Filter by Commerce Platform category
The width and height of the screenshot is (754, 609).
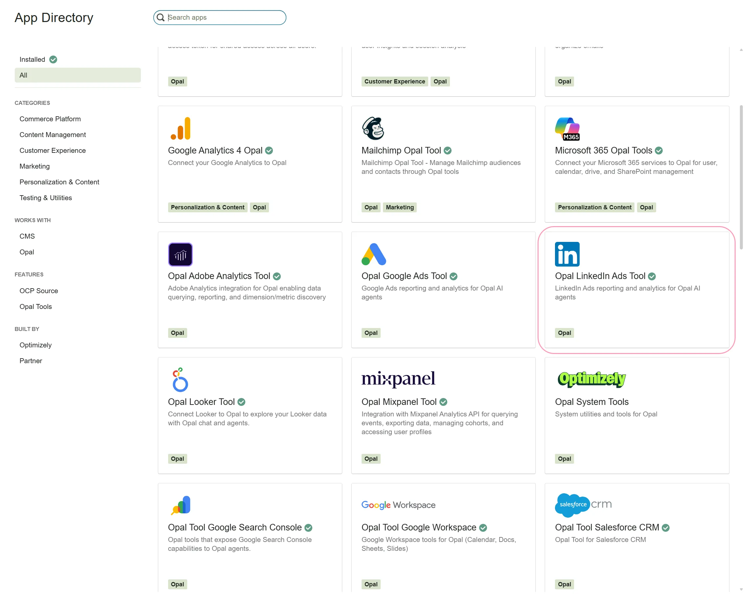coord(50,119)
